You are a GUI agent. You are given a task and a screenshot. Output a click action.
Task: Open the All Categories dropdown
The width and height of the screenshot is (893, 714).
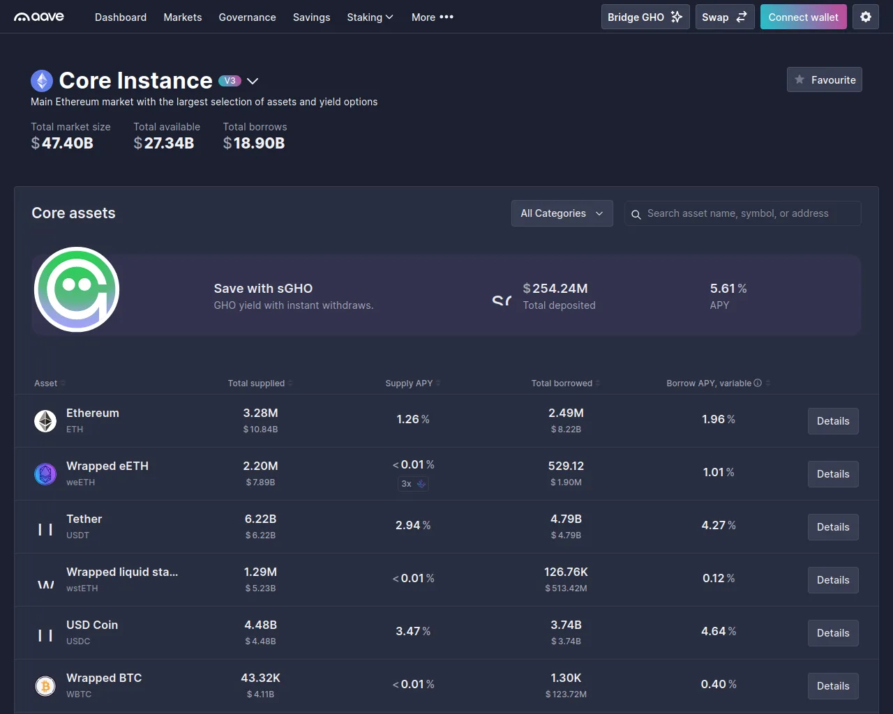point(562,213)
